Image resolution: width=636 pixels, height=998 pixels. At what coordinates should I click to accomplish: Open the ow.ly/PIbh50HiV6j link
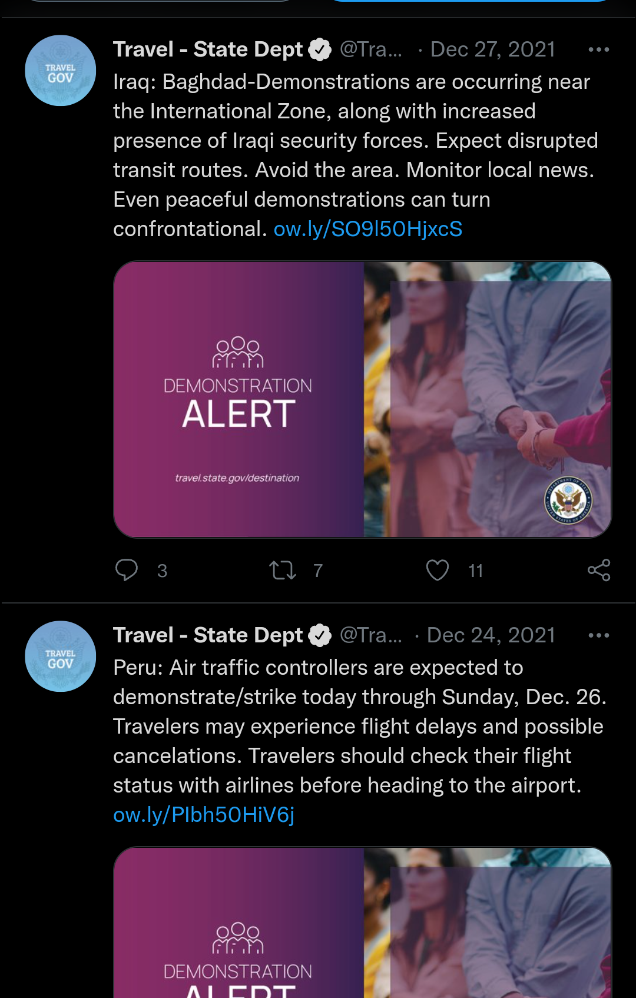[204, 815]
